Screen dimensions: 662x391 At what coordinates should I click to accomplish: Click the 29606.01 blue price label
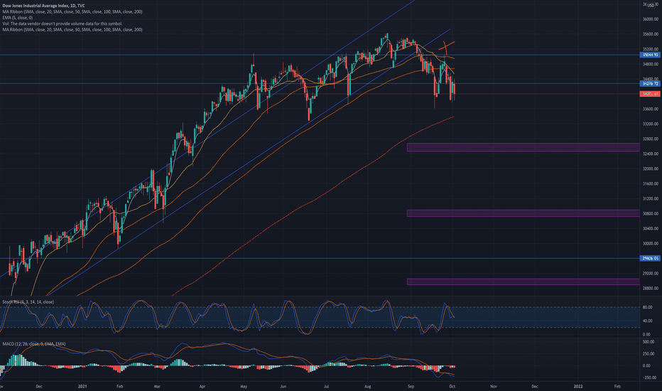click(650, 258)
